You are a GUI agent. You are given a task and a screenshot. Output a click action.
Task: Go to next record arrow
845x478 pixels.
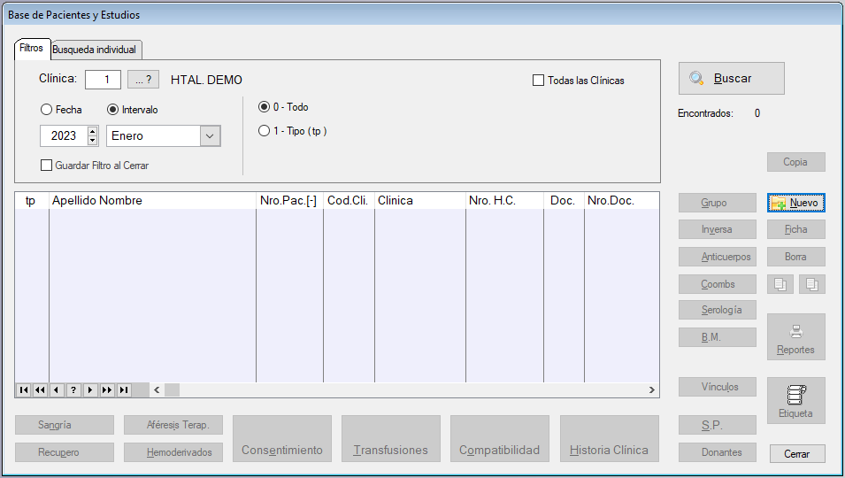[90, 389]
